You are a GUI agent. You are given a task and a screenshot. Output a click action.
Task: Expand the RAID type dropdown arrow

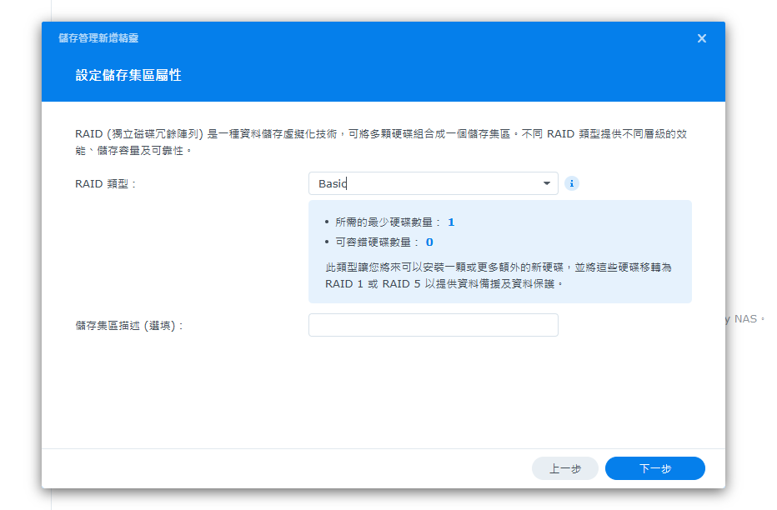tap(547, 183)
